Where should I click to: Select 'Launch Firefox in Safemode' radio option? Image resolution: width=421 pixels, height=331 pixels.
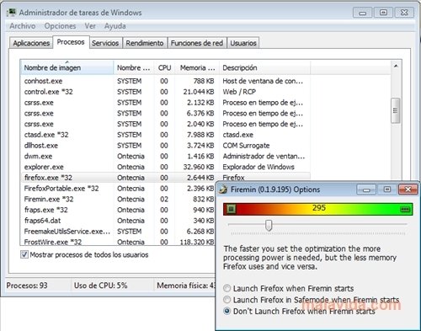click(226, 300)
